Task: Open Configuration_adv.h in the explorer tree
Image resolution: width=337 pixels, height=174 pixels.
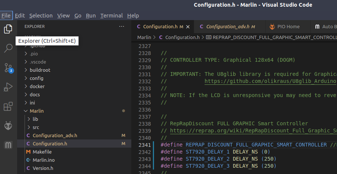Action: pyautogui.click(x=74, y=136)
